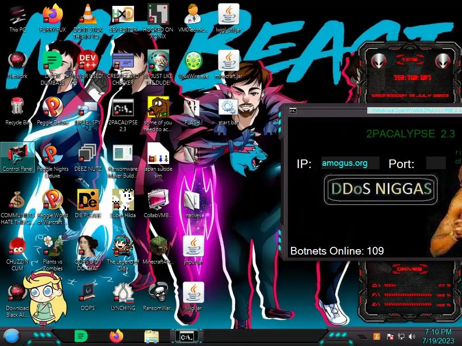Click the 2PACALYPSE 2.3 window title bar path
Viewport: 462px width, 346px height.
(x=414, y=110)
